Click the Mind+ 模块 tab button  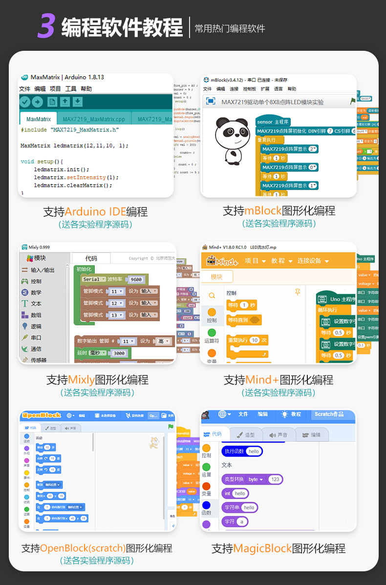[x=216, y=276]
